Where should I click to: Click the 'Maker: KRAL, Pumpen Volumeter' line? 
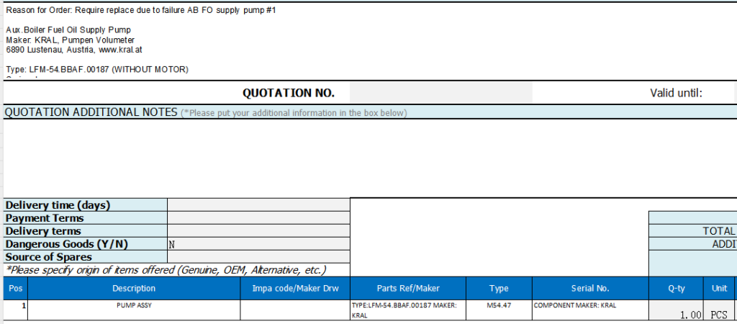coord(70,40)
